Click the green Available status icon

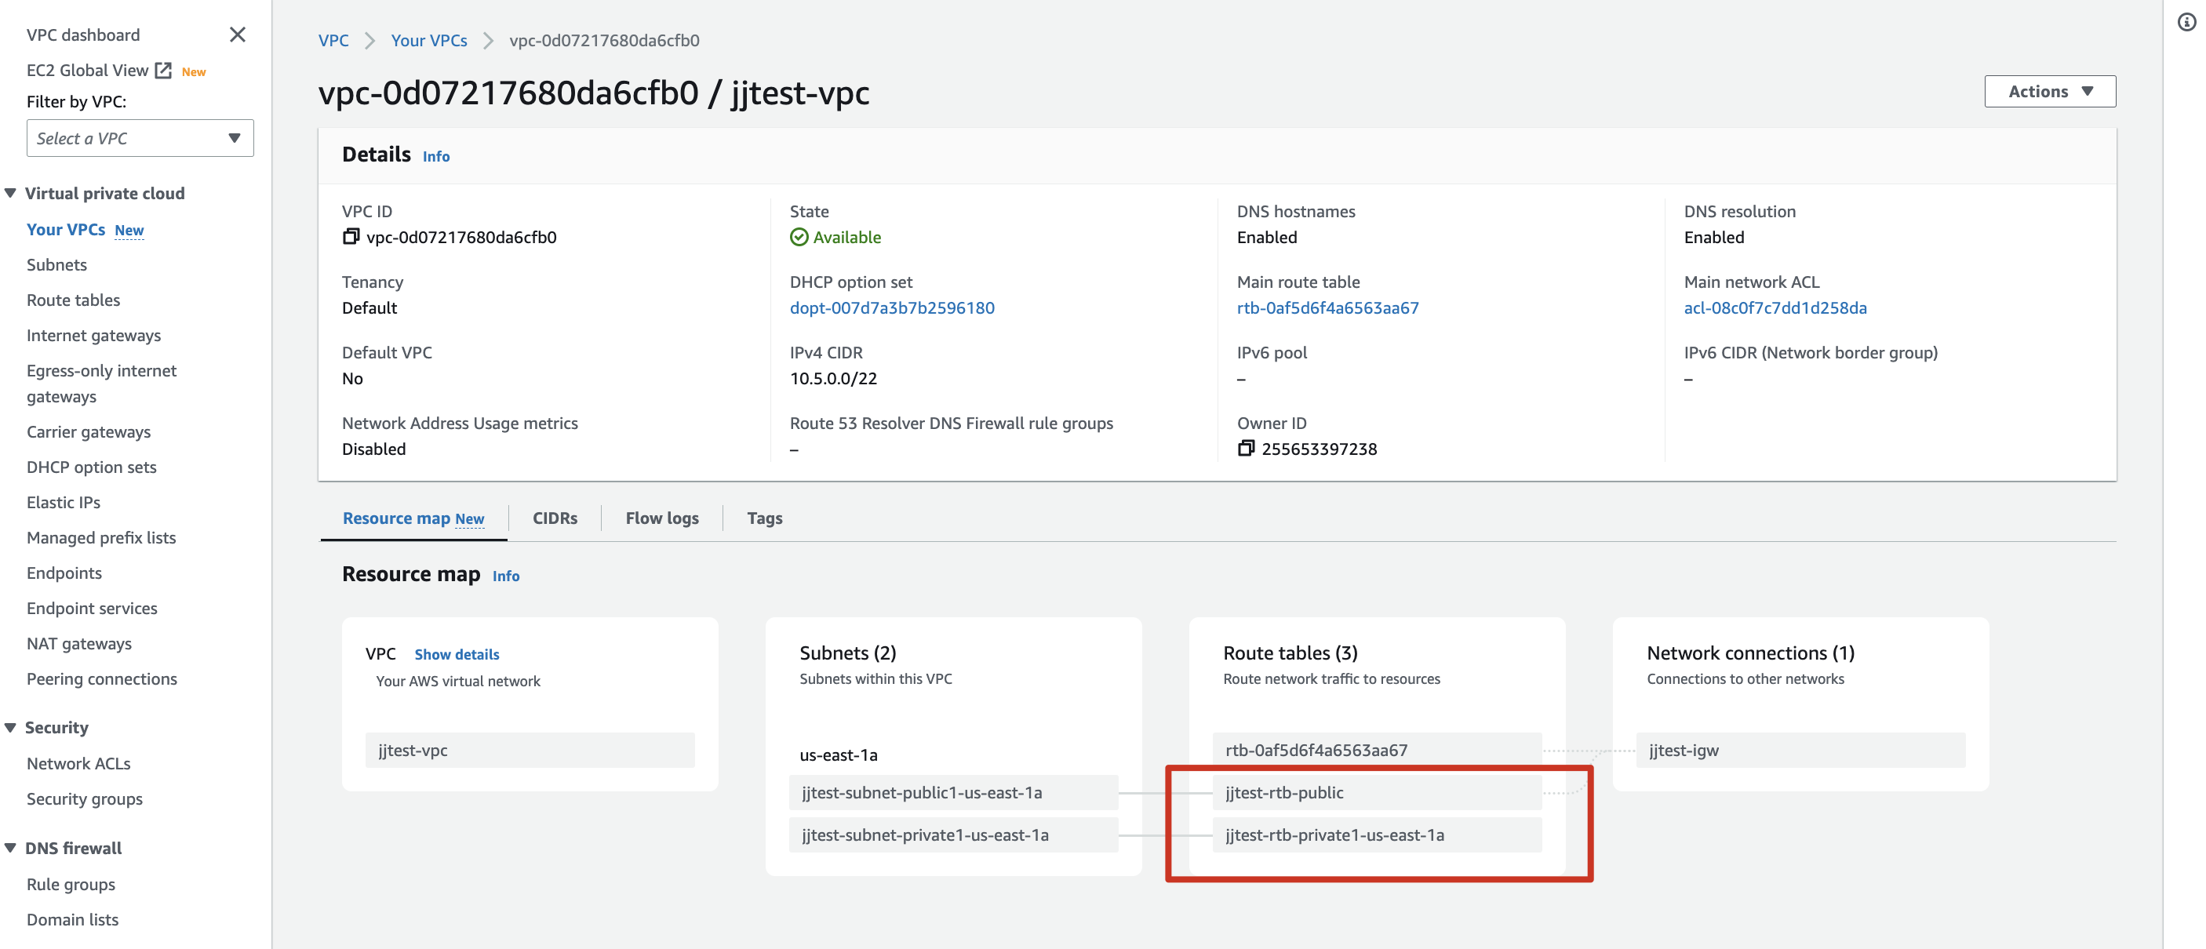coord(798,237)
